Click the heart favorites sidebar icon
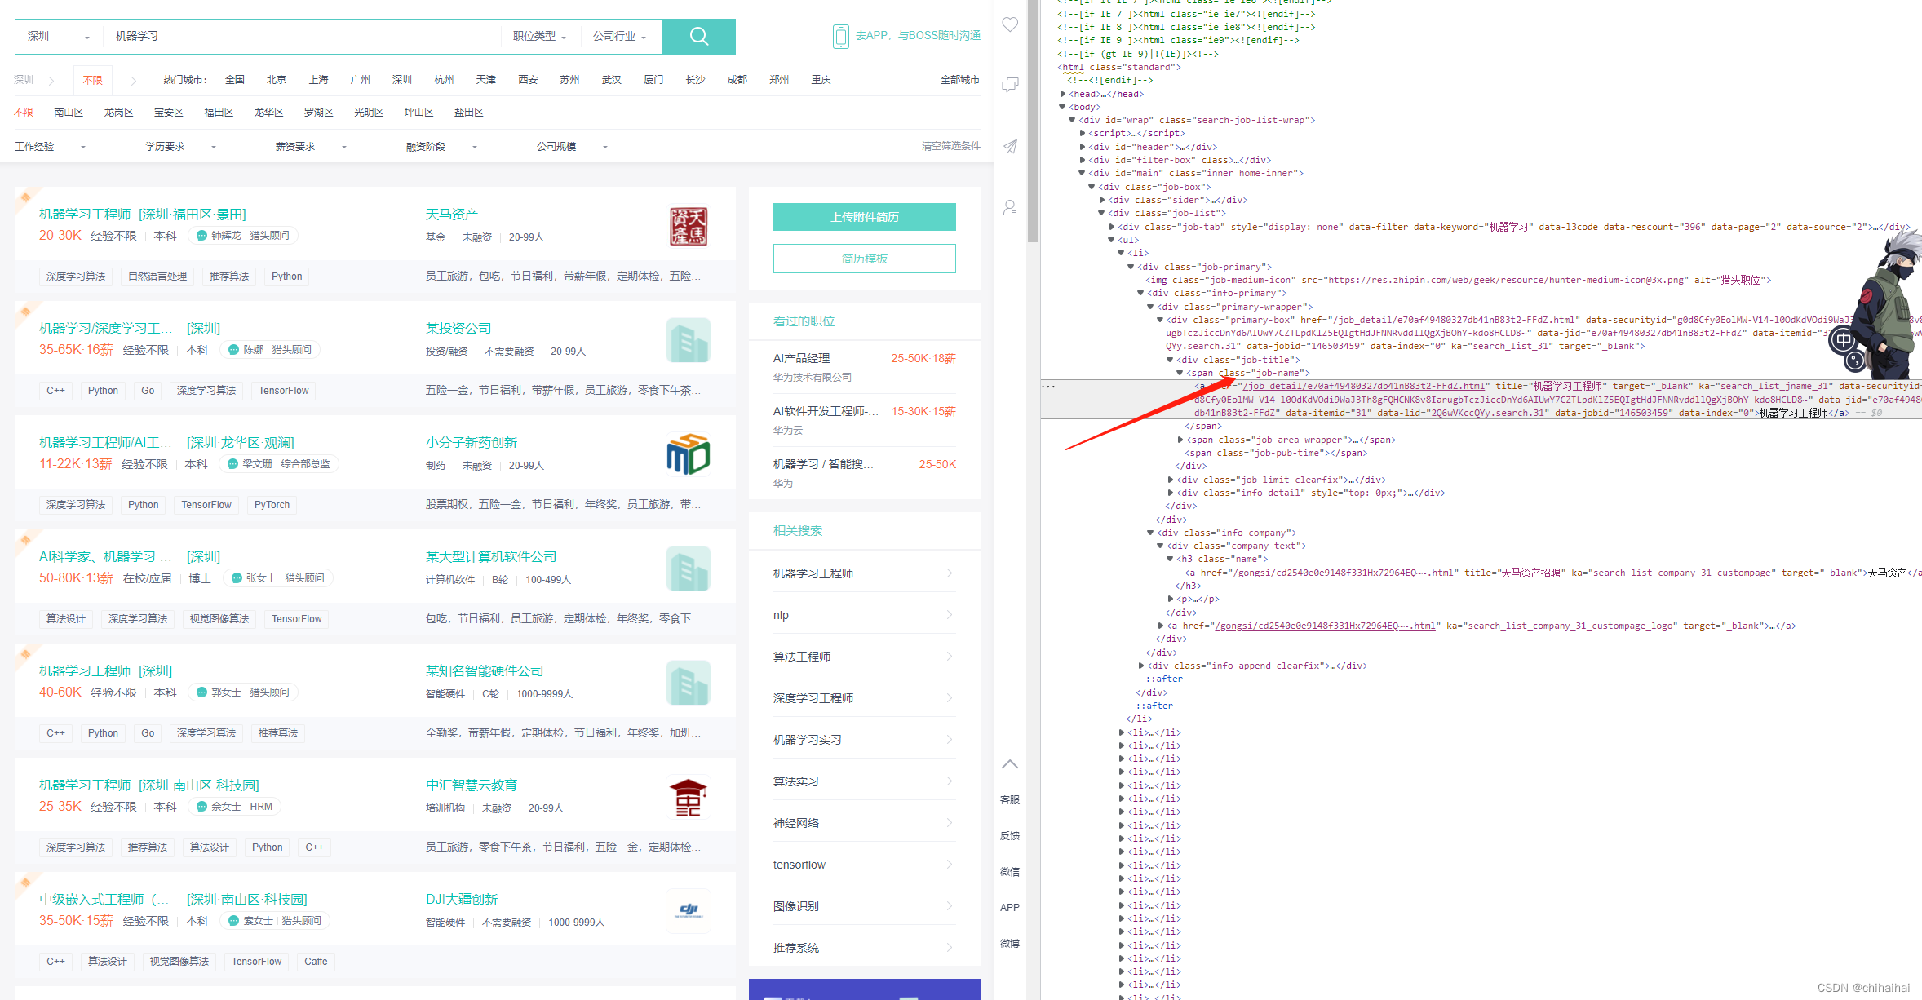 (1010, 25)
